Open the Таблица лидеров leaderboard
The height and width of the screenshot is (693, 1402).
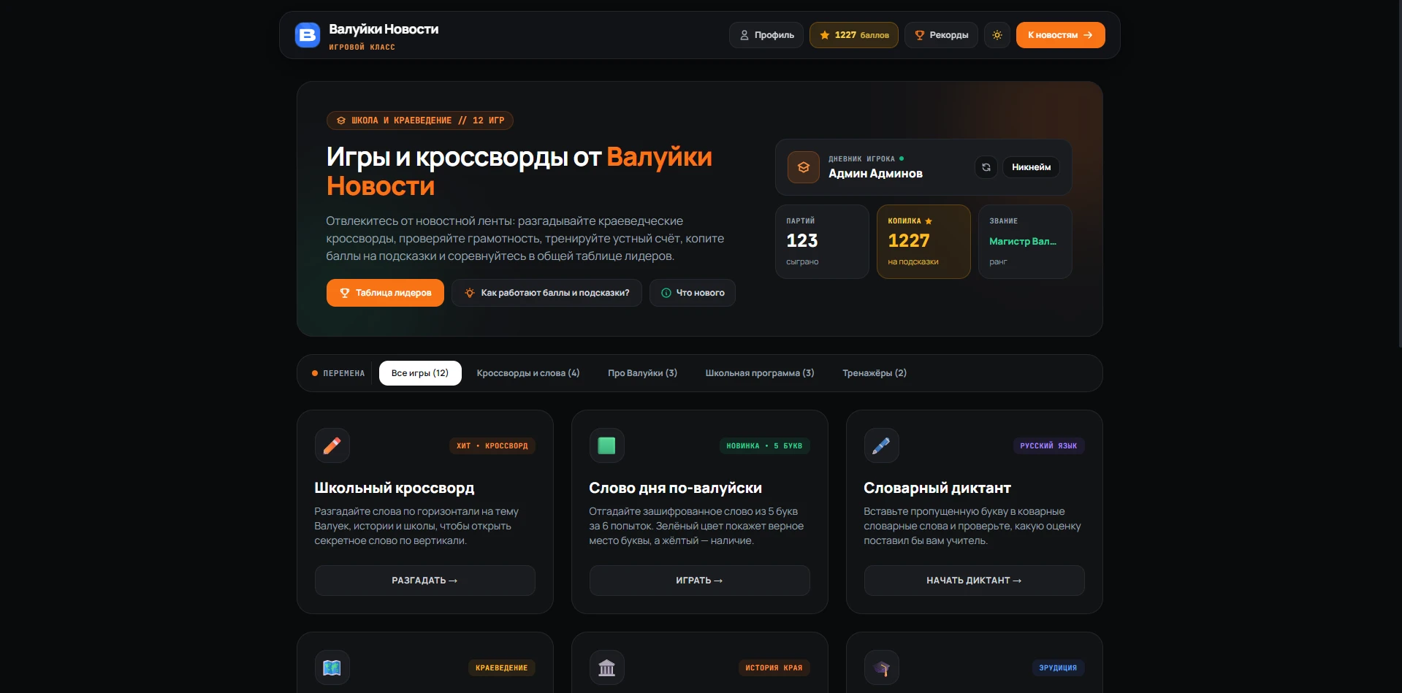(385, 293)
